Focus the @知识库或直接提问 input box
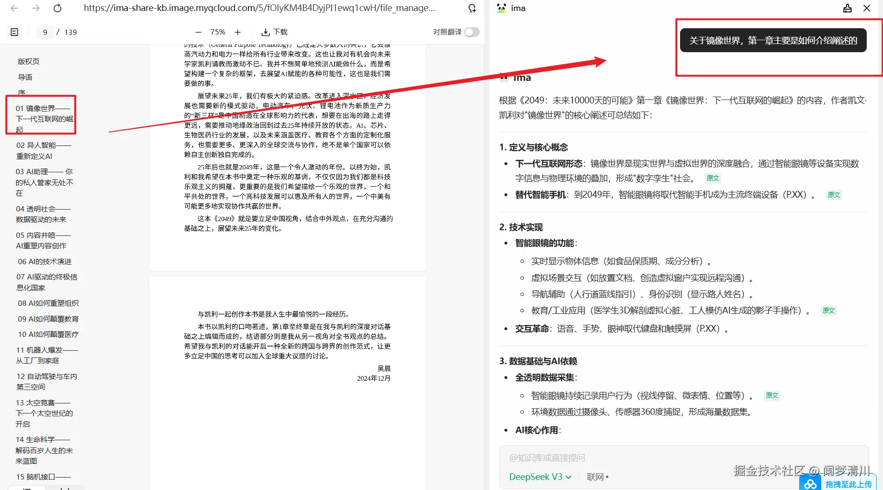Screen dimensions: 883x490 click(x=683, y=458)
